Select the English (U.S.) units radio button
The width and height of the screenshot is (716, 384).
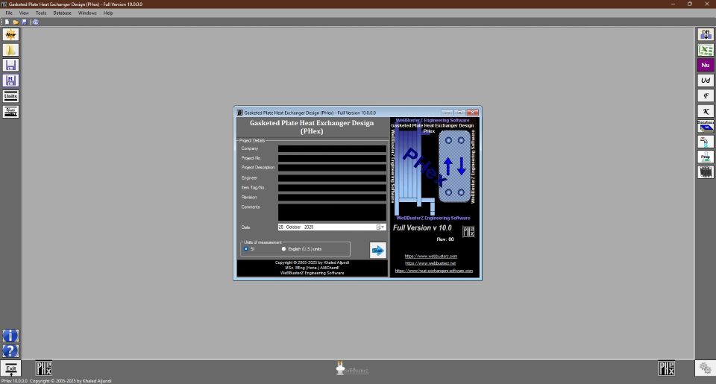(283, 249)
